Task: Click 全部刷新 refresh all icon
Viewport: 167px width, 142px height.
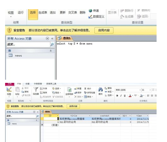Action: pos(69,90)
